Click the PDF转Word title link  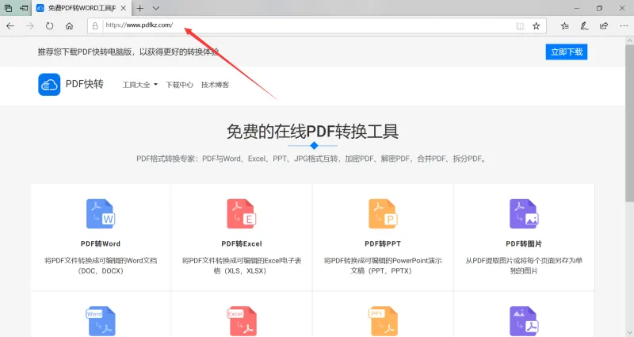tap(101, 243)
